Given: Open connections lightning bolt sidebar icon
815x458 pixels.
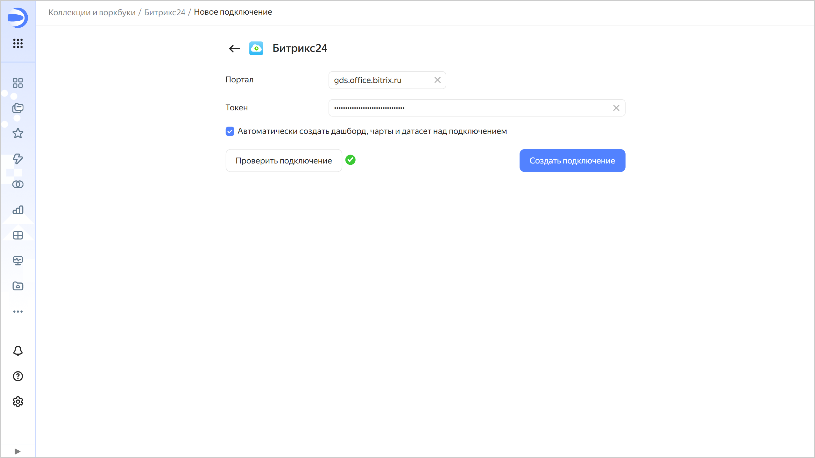Looking at the screenshot, I should (x=18, y=159).
